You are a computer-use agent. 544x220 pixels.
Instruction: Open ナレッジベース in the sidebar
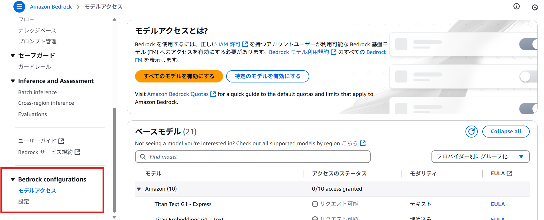(37, 30)
